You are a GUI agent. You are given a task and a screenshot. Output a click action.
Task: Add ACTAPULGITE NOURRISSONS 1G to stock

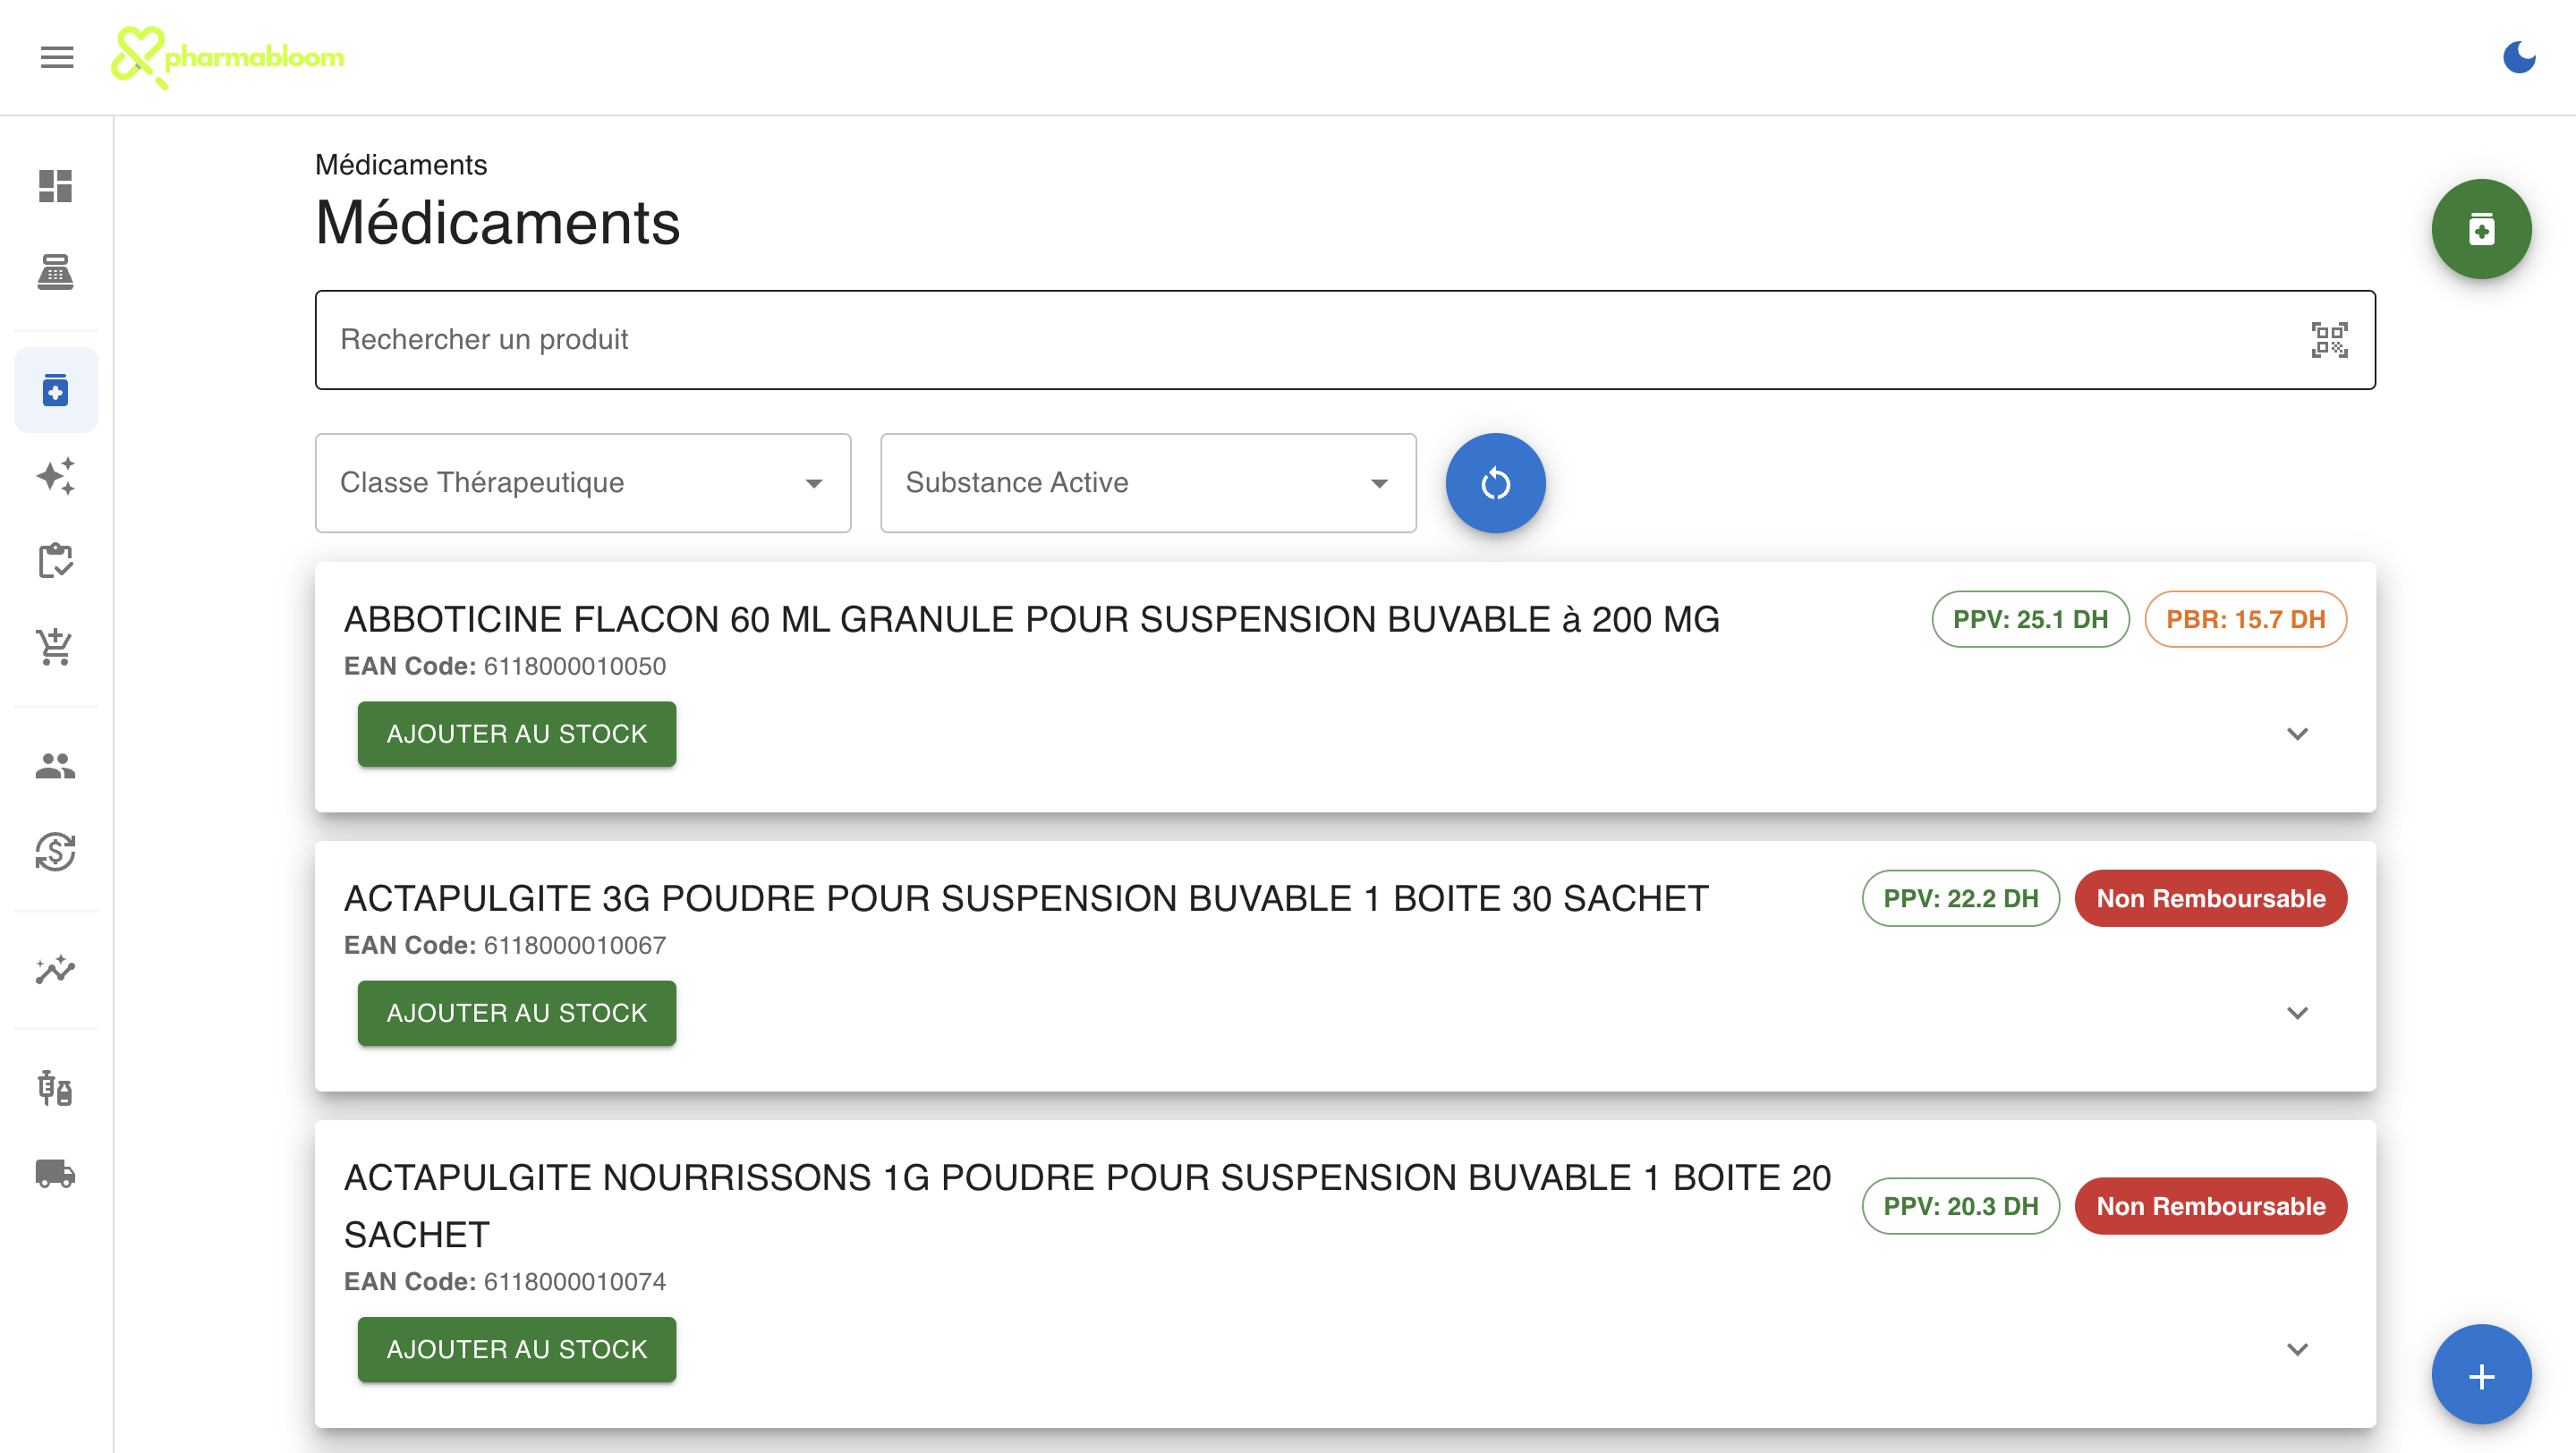coord(517,1349)
